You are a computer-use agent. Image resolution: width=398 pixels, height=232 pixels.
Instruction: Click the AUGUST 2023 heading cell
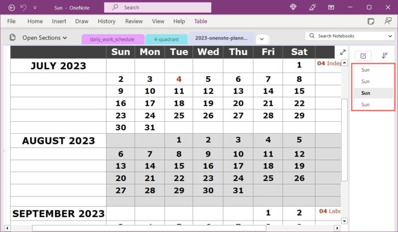(x=58, y=141)
